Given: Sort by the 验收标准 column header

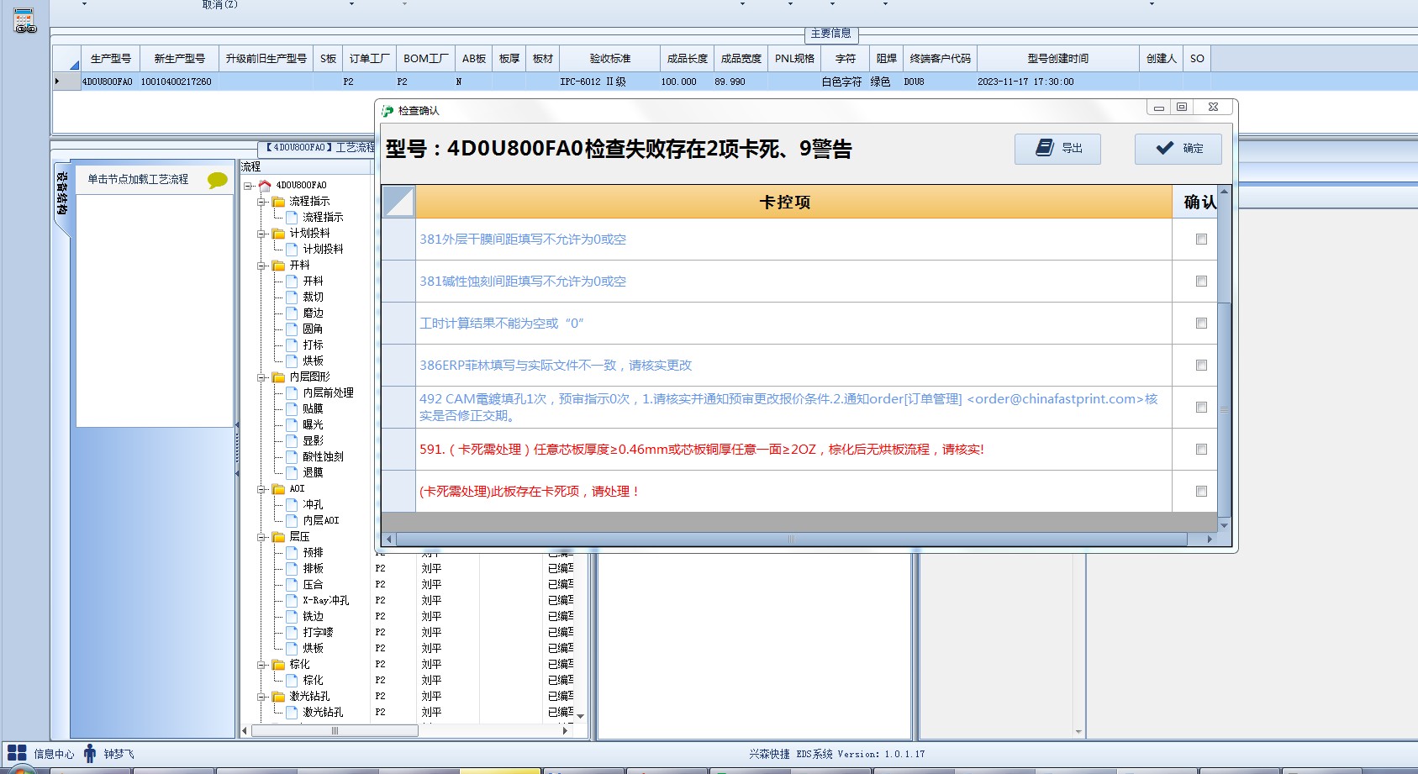Looking at the screenshot, I should coord(609,59).
